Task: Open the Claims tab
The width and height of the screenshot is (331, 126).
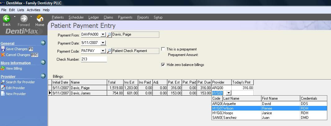Action: (x=108, y=17)
